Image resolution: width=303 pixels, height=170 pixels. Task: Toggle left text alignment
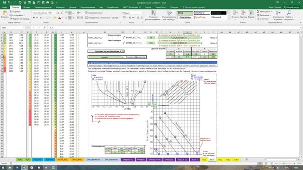66,18
